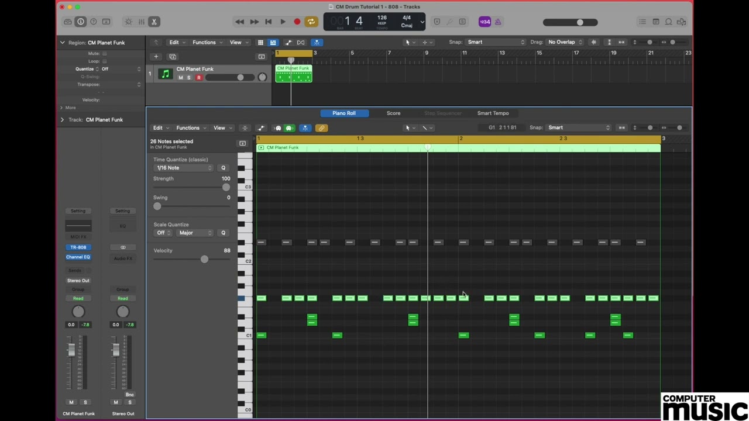Click the Velocity slider handle
This screenshot has height=421, width=749.
[x=204, y=259]
